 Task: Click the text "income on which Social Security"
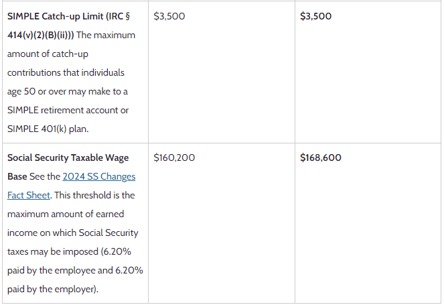click(72, 233)
